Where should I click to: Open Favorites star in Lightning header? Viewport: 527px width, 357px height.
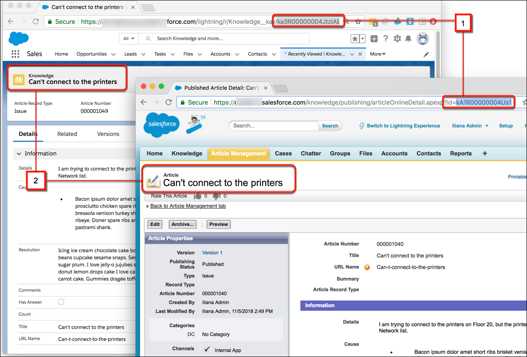click(355, 39)
